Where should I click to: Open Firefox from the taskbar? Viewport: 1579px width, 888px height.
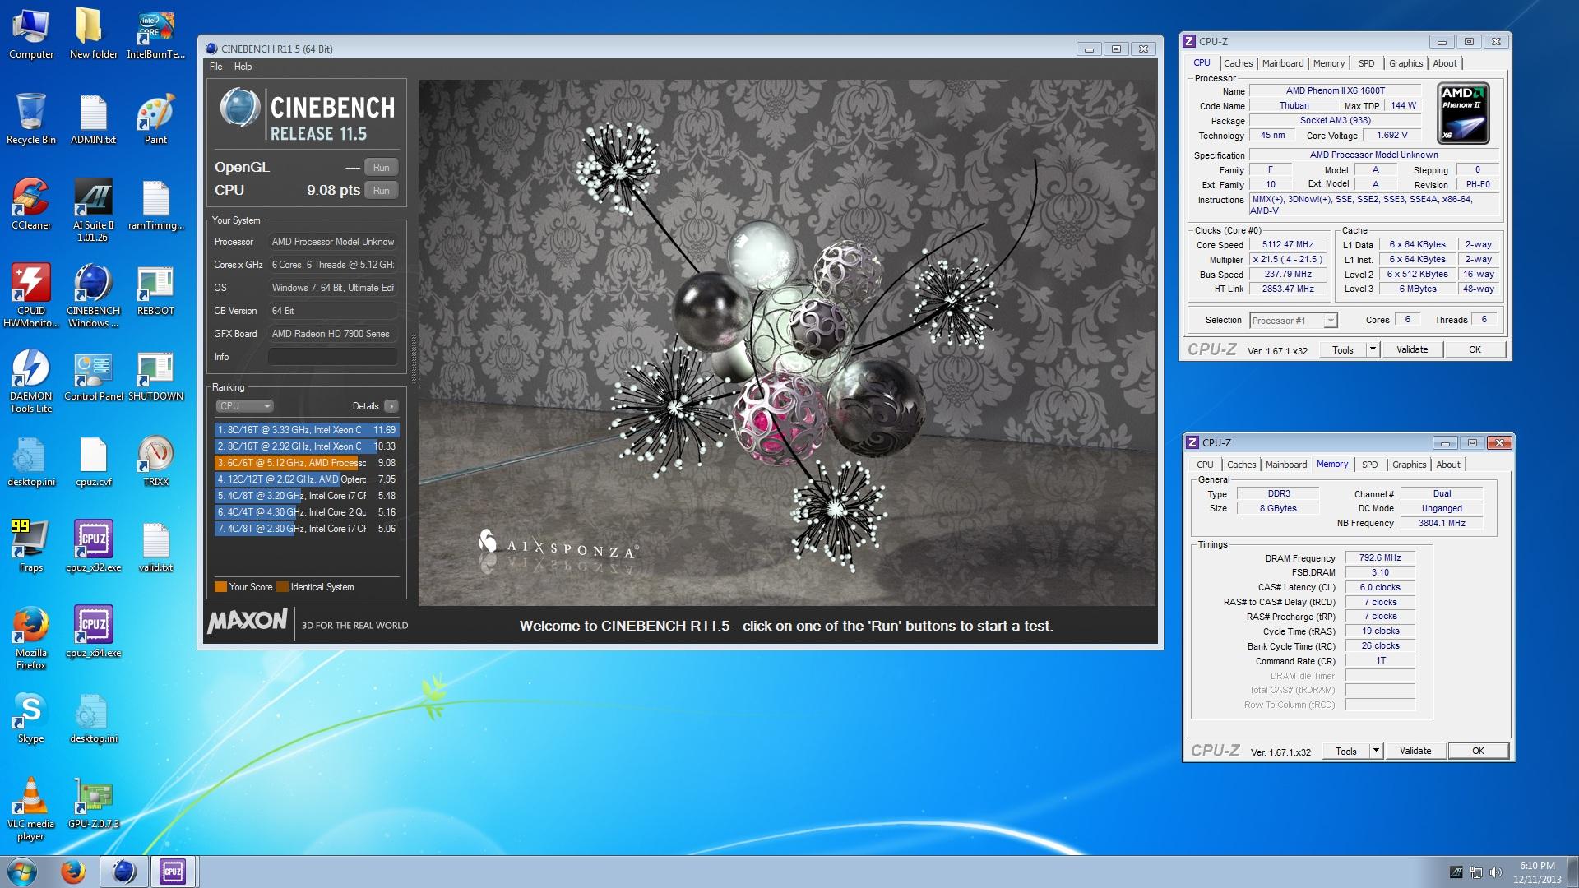[73, 872]
